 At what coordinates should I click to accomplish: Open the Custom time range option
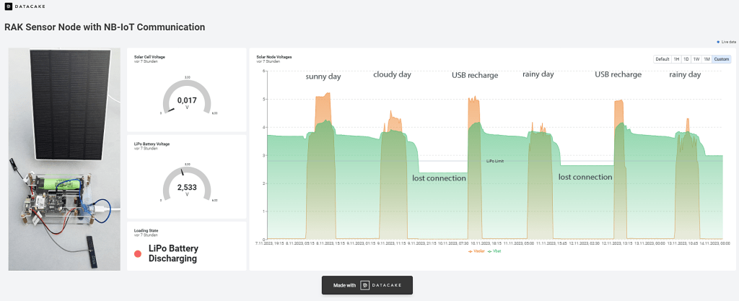point(721,59)
